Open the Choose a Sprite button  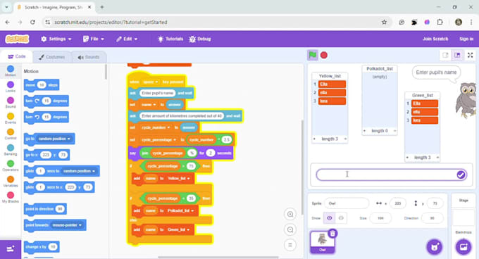[x=435, y=247]
